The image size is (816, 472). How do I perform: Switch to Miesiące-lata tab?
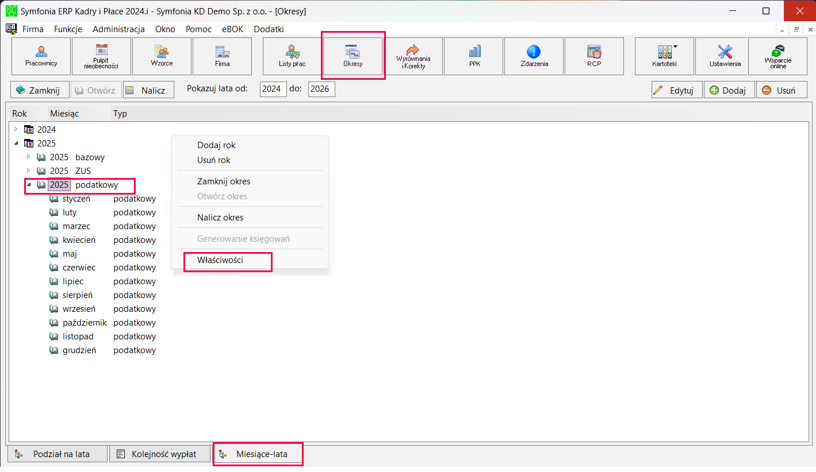click(x=258, y=454)
